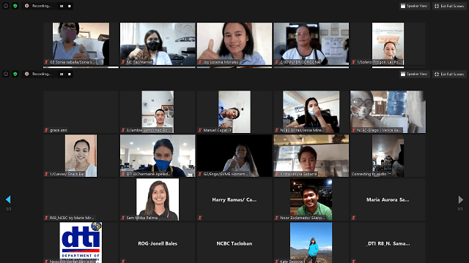Click Exit Full Screen in the upper toolbar
Viewport: 469px width, 263px height.
point(449,6)
